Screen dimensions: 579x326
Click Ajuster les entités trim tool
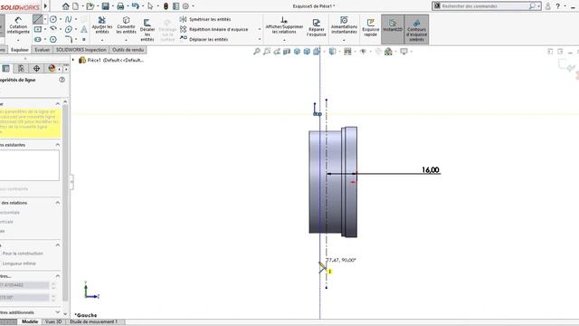click(x=102, y=24)
